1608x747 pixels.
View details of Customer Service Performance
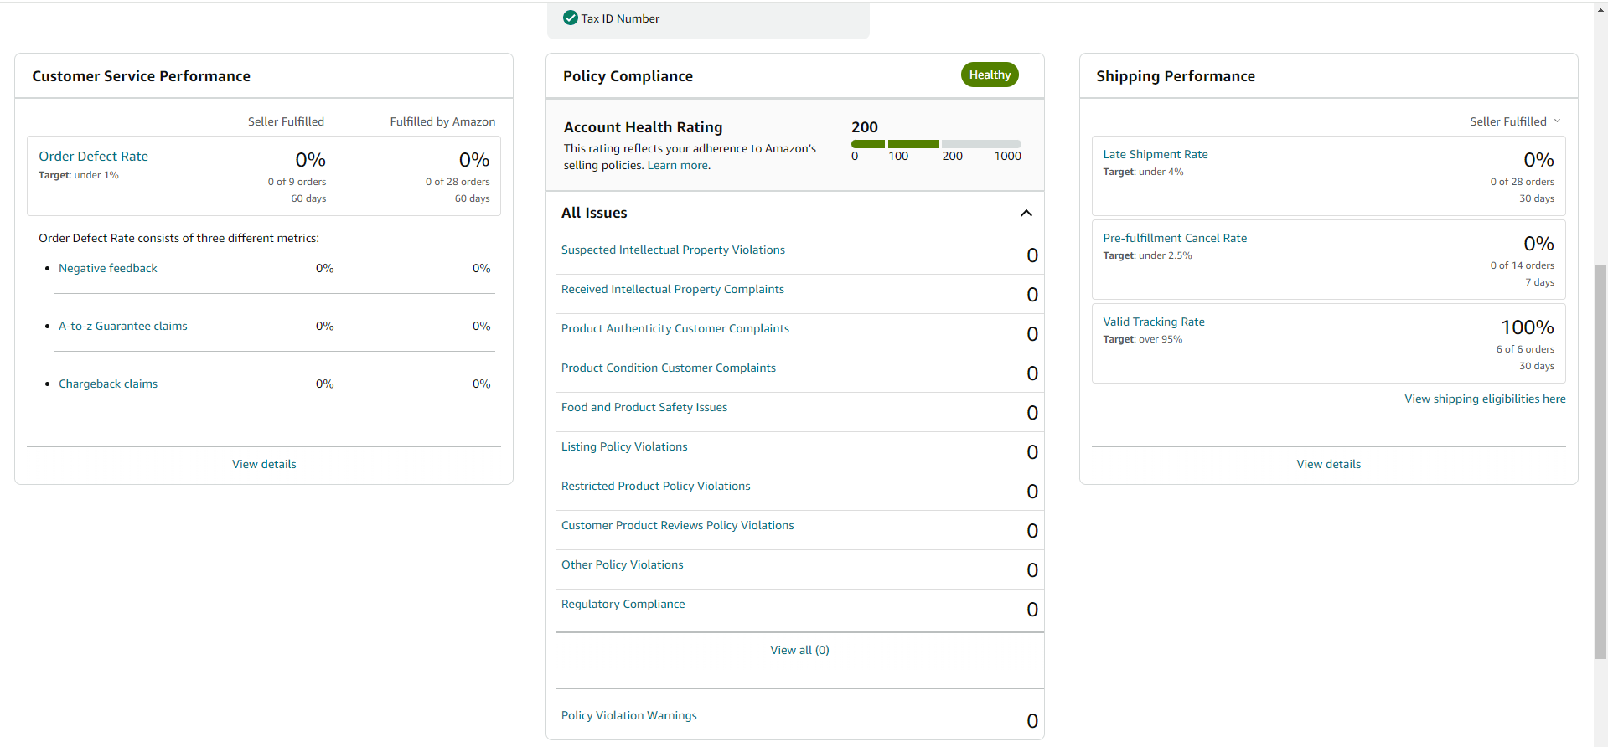(x=264, y=464)
